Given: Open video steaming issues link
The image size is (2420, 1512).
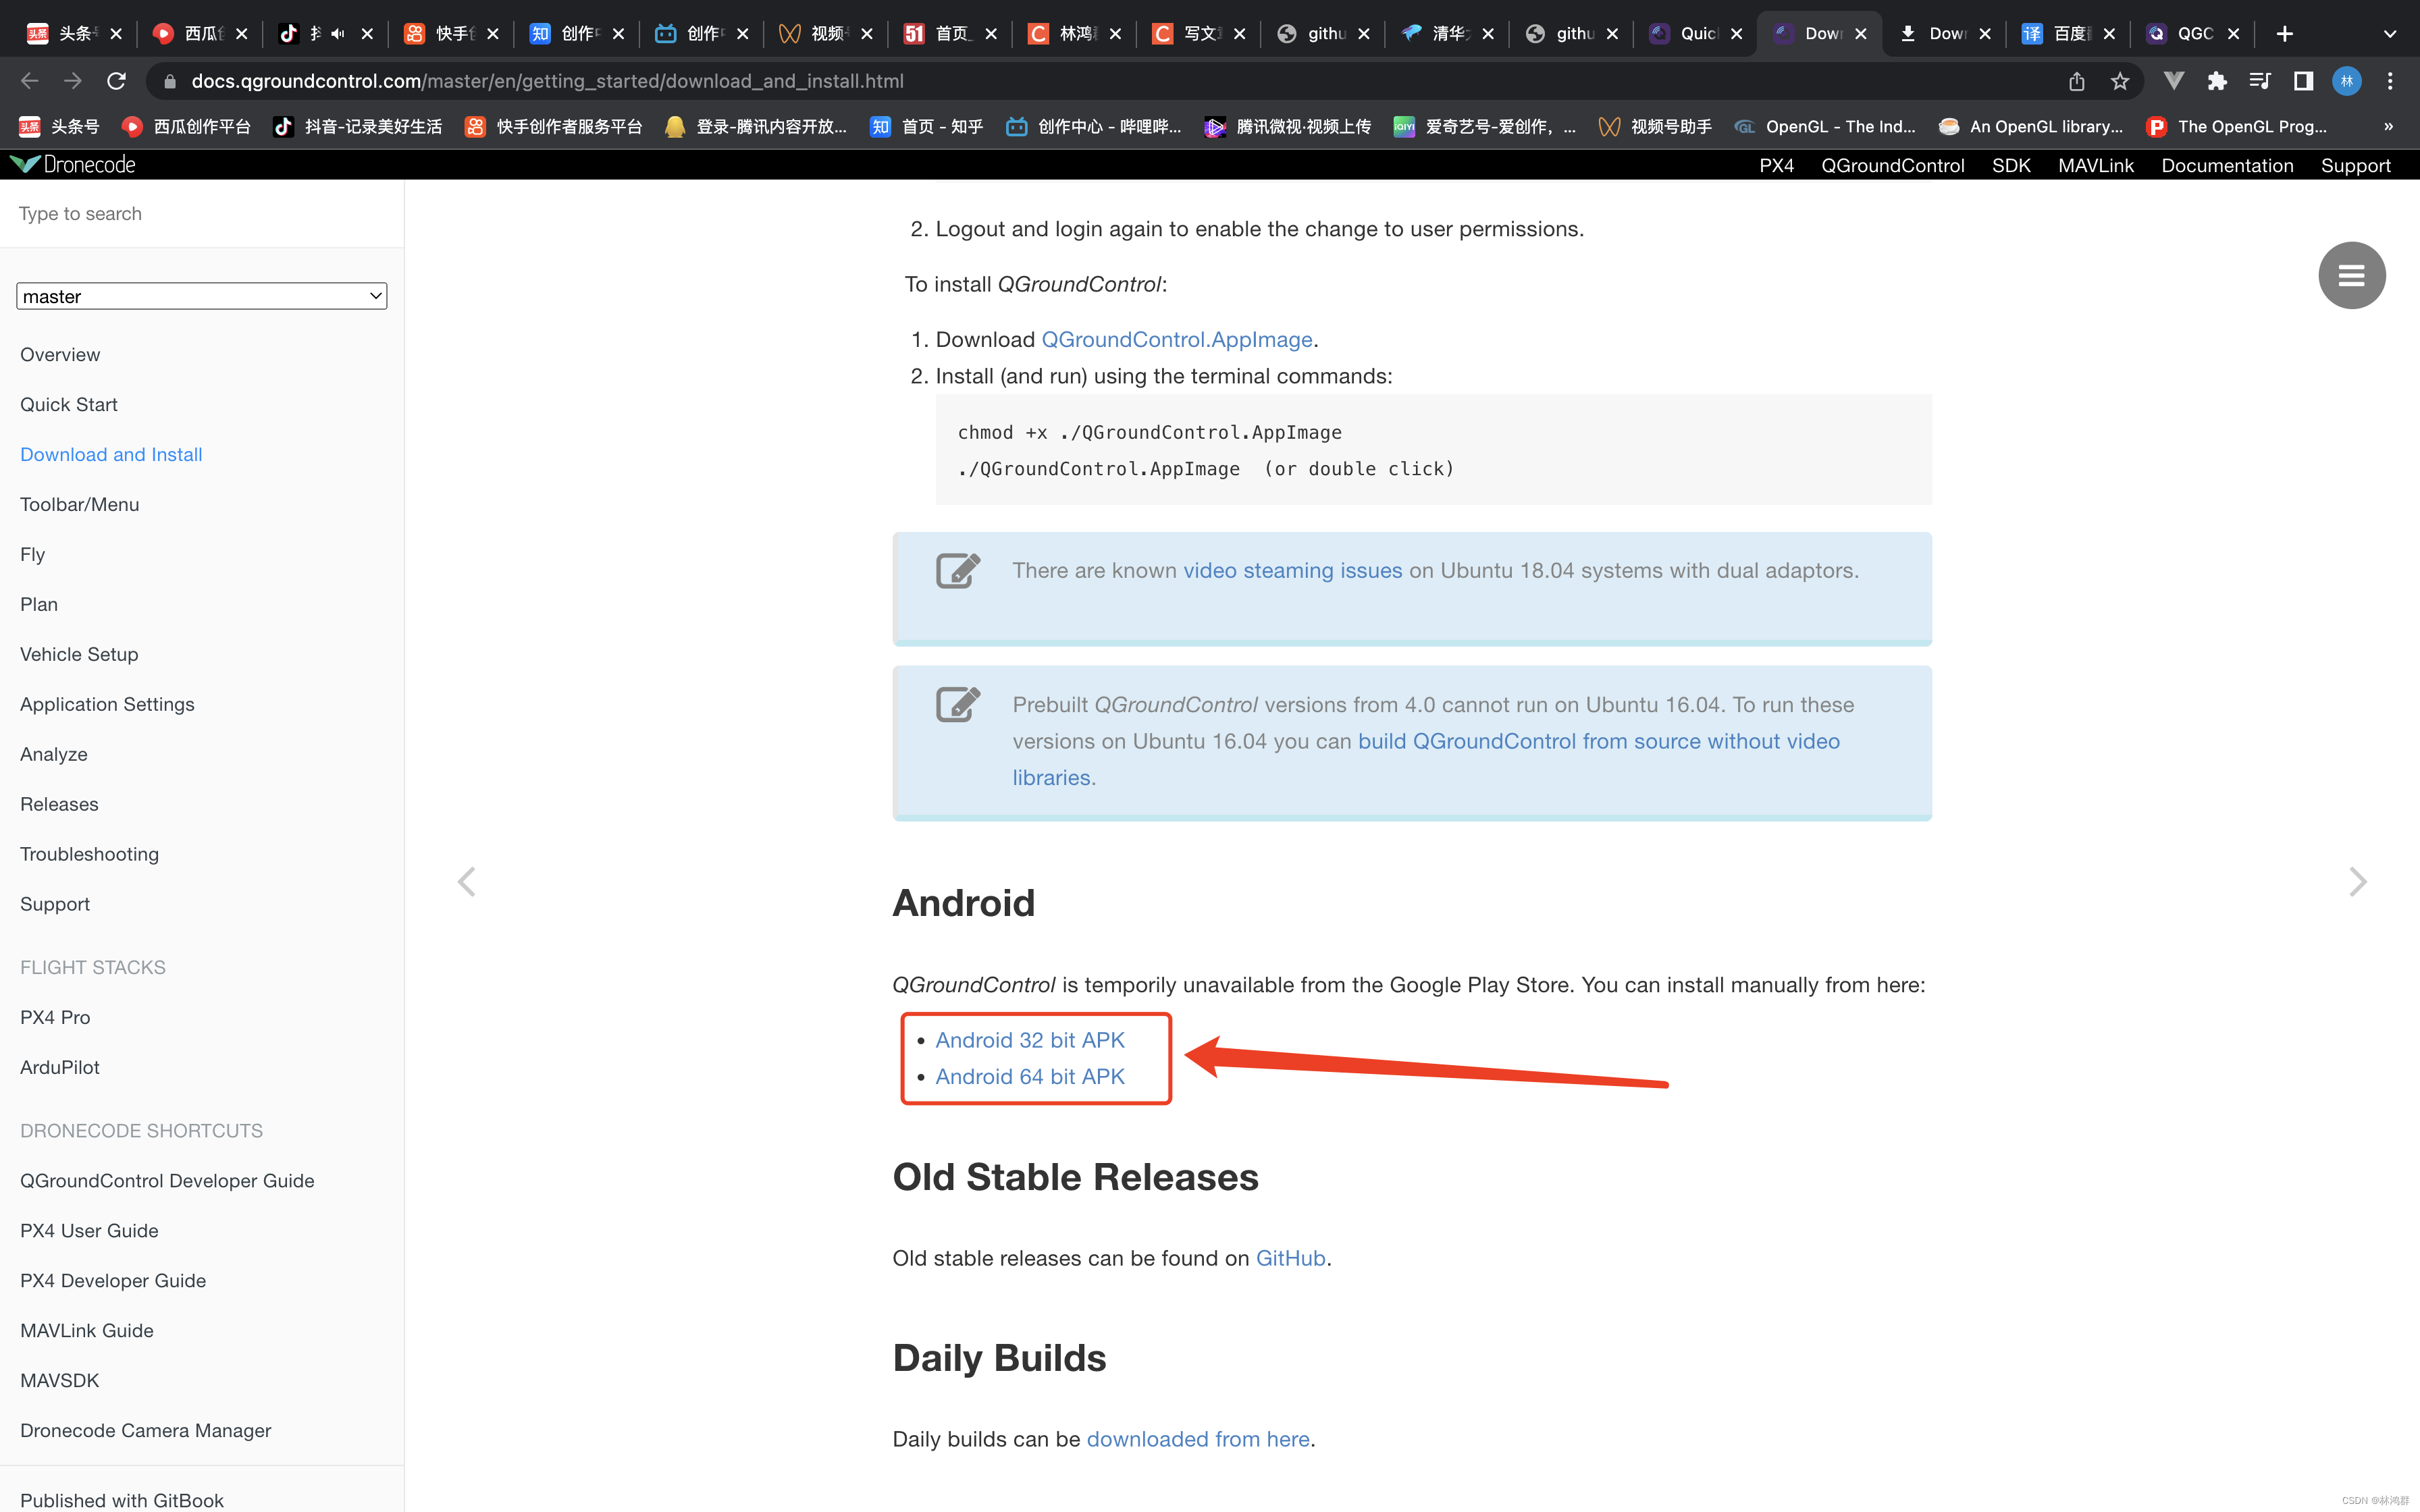Looking at the screenshot, I should (x=1292, y=571).
